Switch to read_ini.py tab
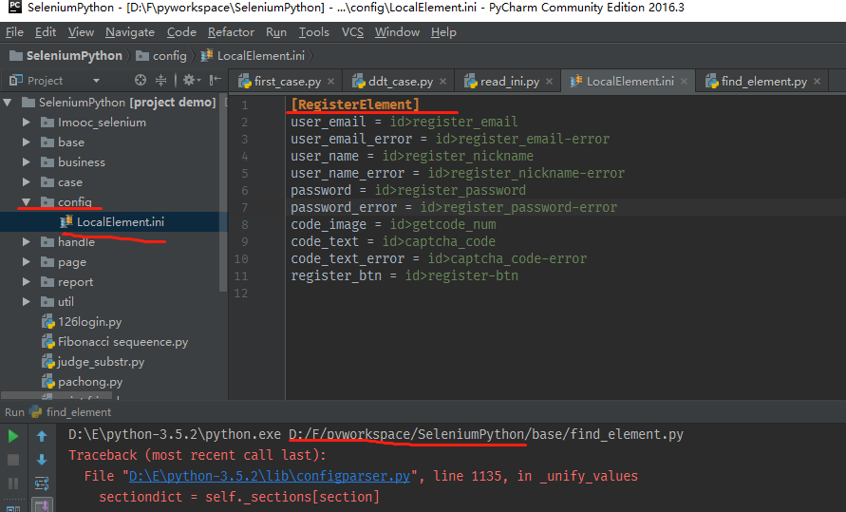Image resolution: width=846 pixels, height=512 pixels. pos(510,82)
